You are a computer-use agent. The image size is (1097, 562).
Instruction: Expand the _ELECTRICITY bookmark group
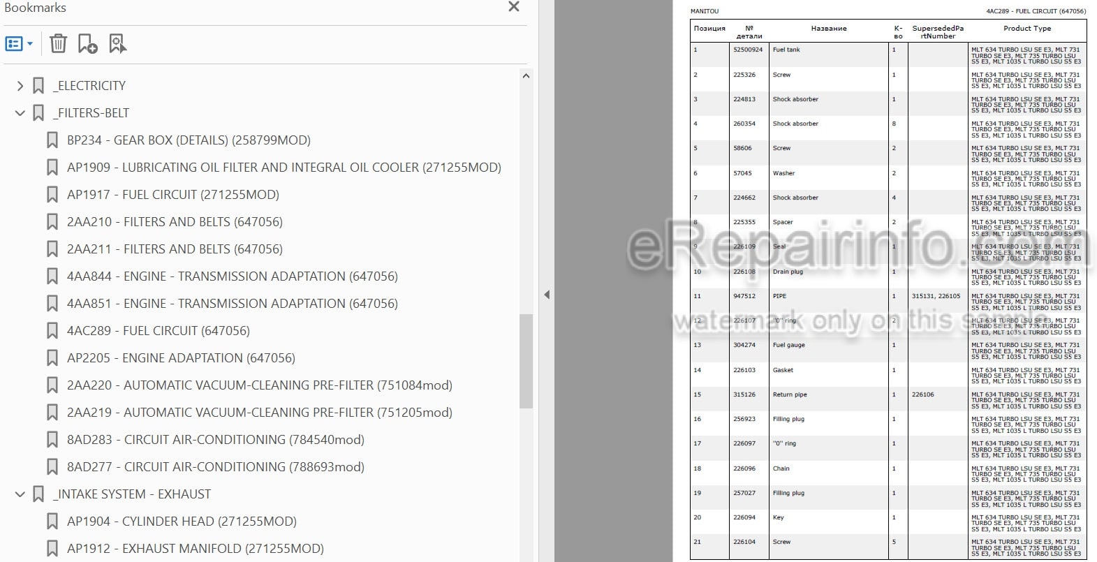(20, 86)
